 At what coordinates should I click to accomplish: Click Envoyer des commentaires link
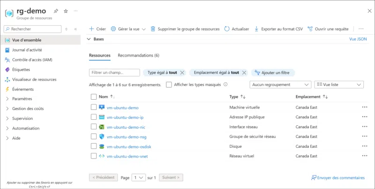338,178
